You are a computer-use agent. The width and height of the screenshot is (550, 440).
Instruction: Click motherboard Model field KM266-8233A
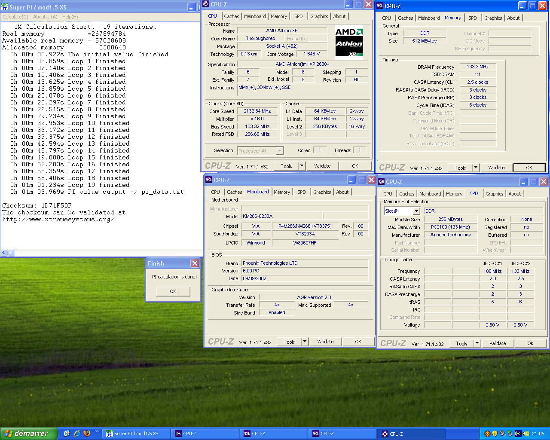pos(282,216)
